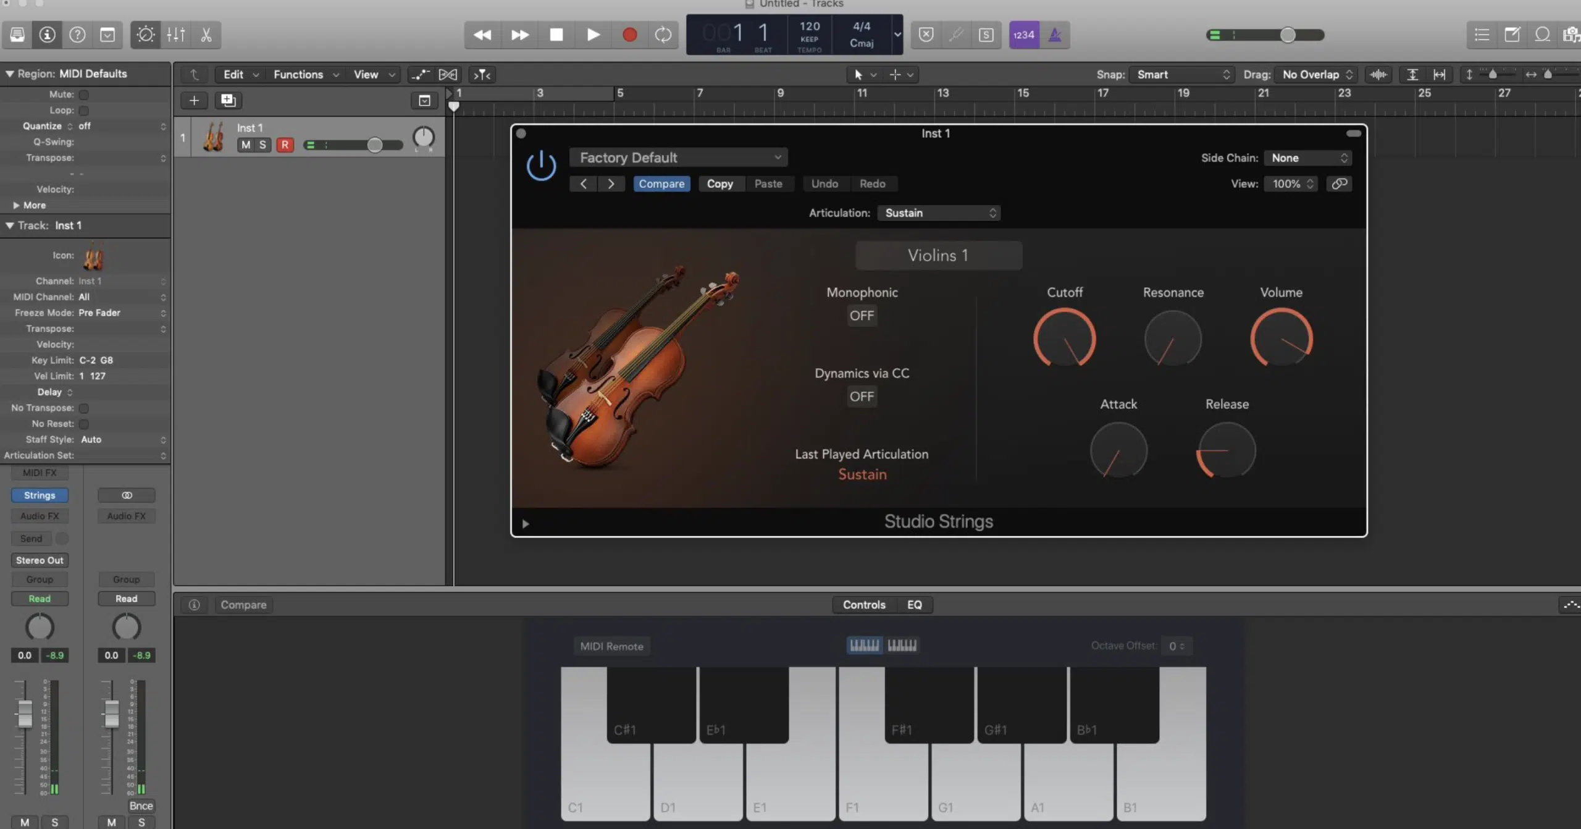This screenshot has height=829, width=1581.
Task: Click the Compare button in plugin header
Action: pyautogui.click(x=661, y=183)
